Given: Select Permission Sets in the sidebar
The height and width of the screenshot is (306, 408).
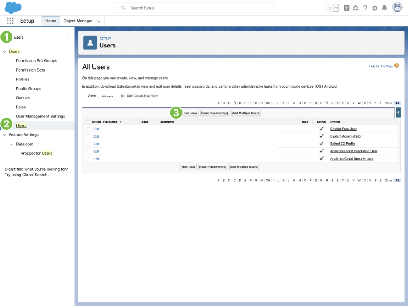Looking at the screenshot, I should tap(30, 70).
